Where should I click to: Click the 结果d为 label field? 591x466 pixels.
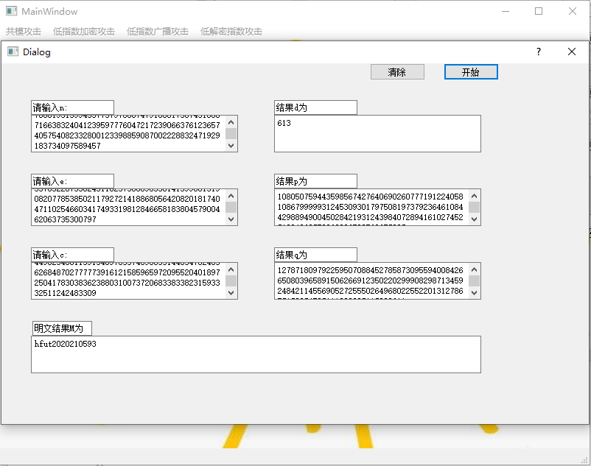315,107
